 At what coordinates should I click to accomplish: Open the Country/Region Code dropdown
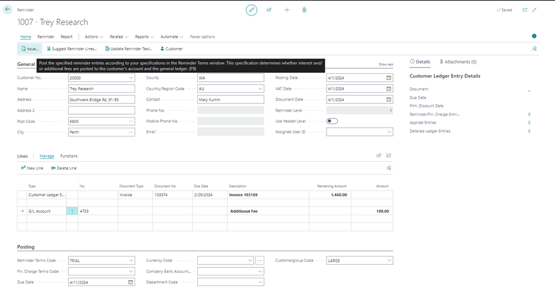[260, 89]
